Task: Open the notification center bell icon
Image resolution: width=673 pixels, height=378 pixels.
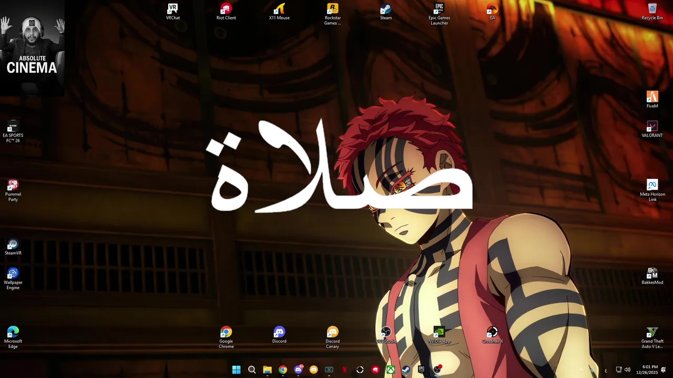Action: click(x=664, y=370)
